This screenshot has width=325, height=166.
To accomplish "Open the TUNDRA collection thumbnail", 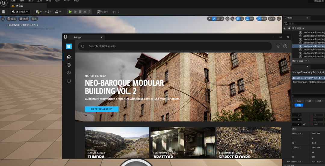I will point(117,143).
